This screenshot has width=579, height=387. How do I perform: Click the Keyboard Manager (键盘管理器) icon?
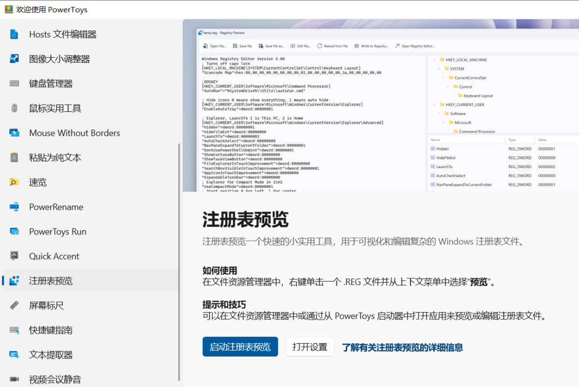click(x=14, y=84)
